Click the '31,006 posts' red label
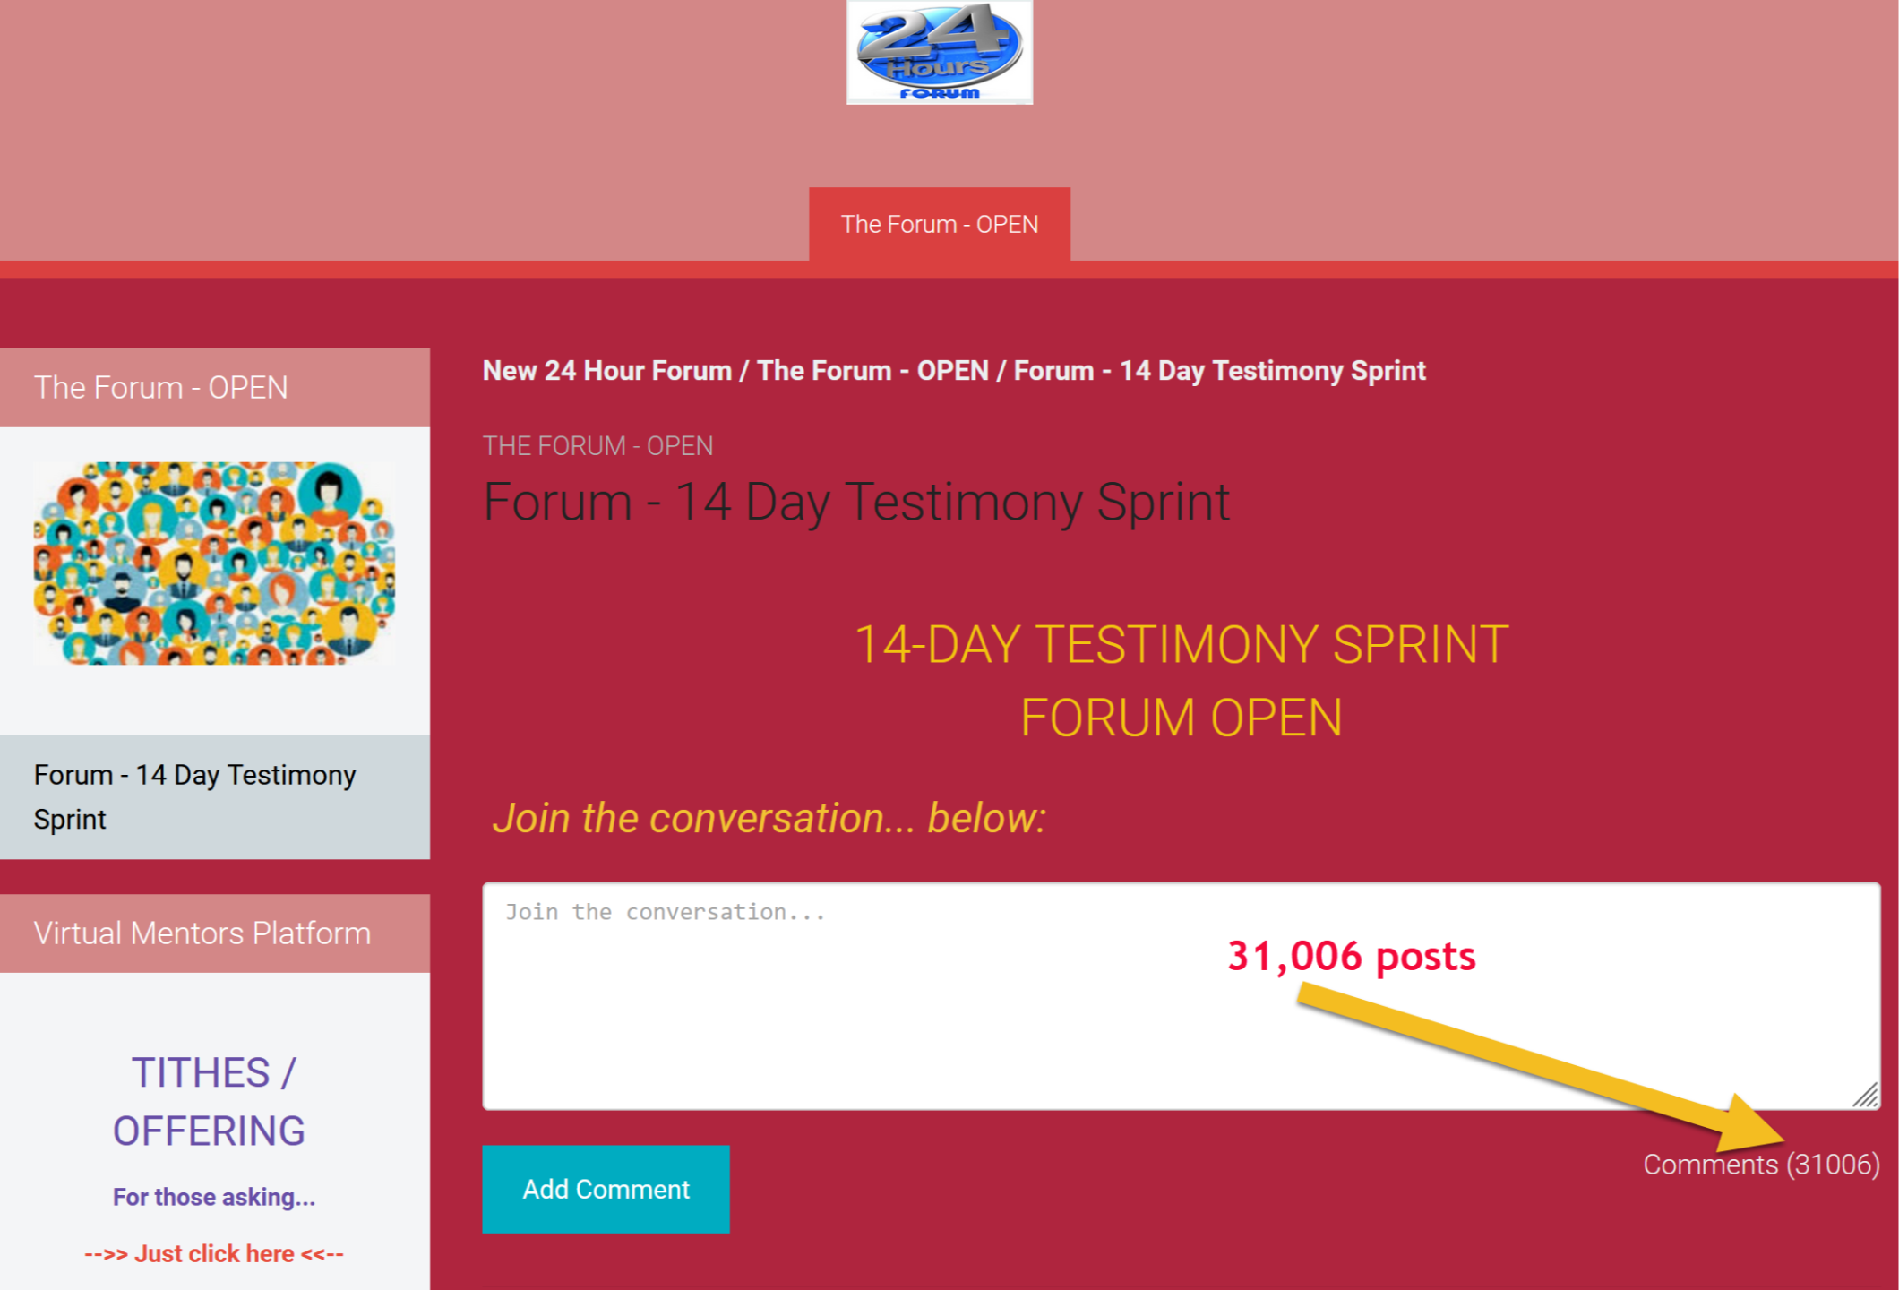The width and height of the screenshot is (1899, 1290). [x=1352, y=956]
